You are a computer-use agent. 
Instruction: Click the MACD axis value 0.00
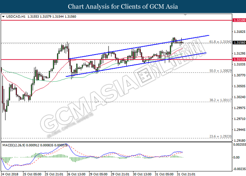(x=237, y=157)
